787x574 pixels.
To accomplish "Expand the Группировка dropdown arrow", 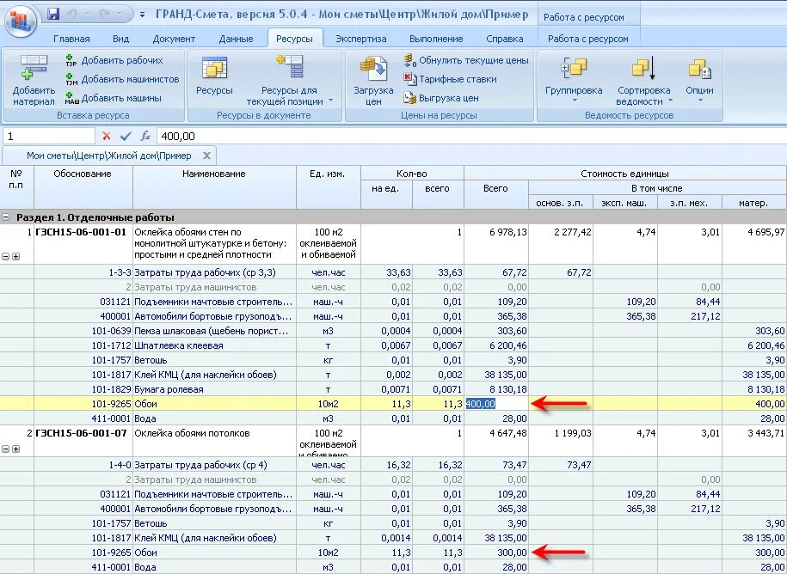I will (x=575, y=101).
